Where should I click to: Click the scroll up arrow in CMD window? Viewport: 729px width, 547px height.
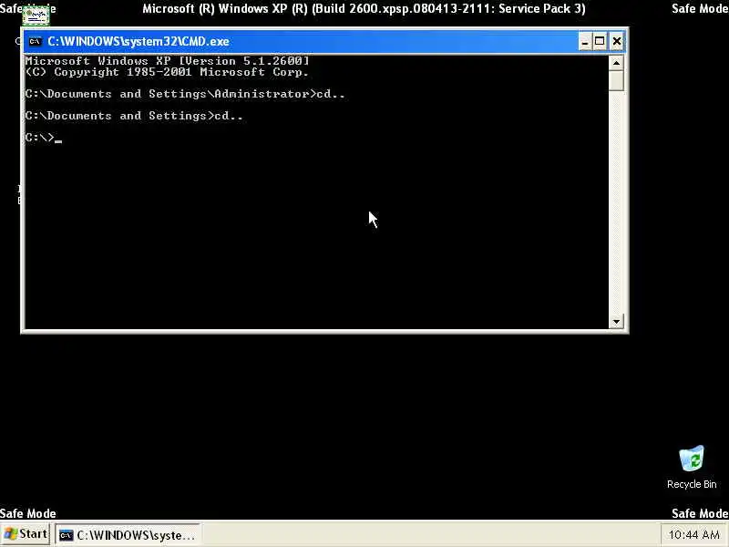616,63
